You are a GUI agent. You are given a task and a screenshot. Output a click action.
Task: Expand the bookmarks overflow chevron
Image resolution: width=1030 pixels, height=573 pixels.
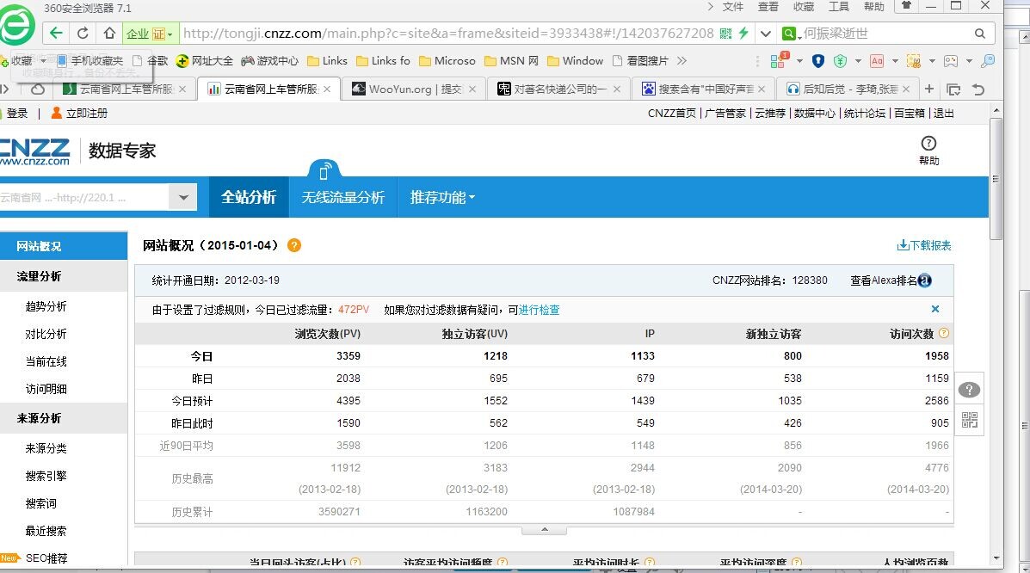(682, 61)
